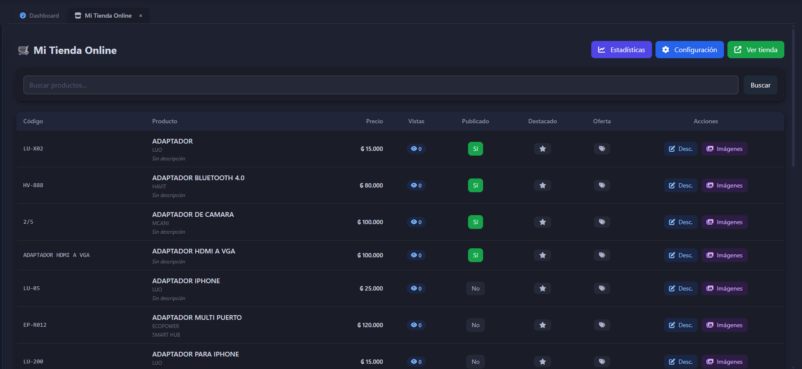
Task: Open Imágenes for ADAPTADOR BLUETOOTH 4.0
Action: tap(724, 185)
